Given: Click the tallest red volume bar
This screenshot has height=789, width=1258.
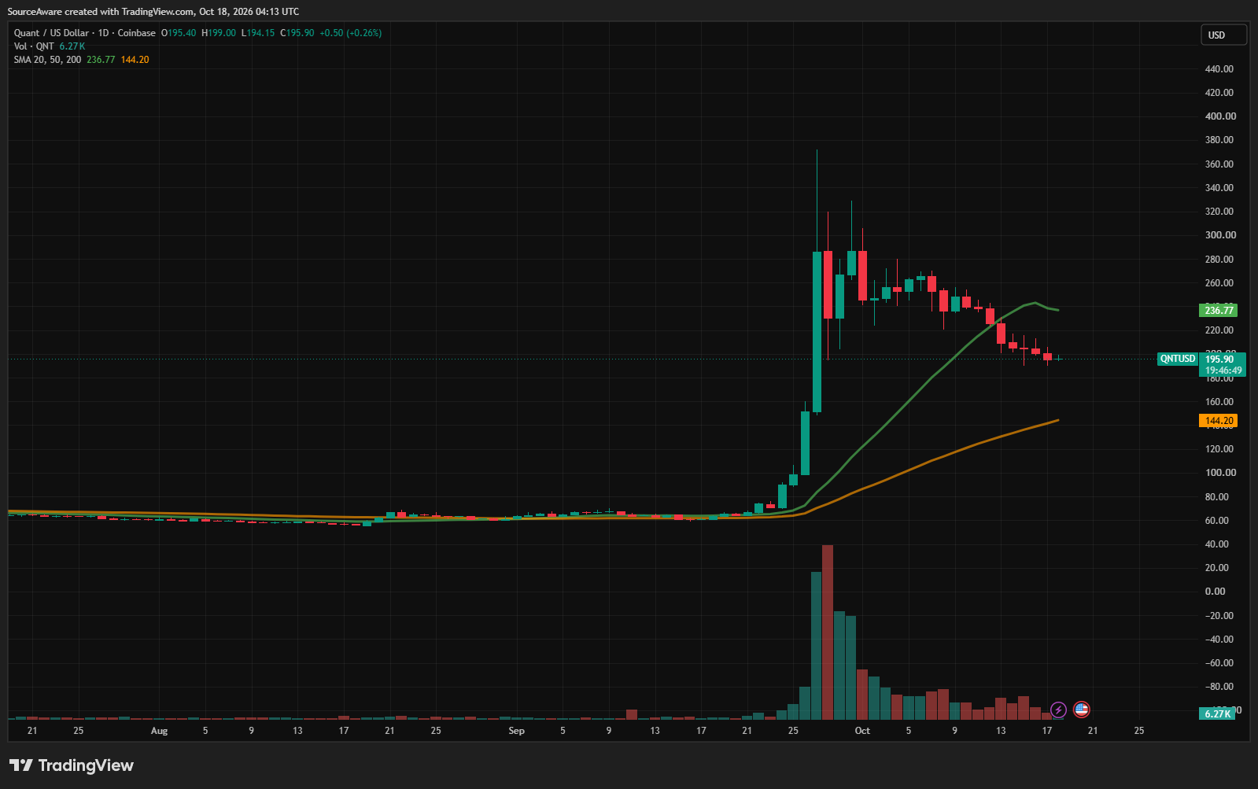Looking at the screenshot, I should coord(827,632).
